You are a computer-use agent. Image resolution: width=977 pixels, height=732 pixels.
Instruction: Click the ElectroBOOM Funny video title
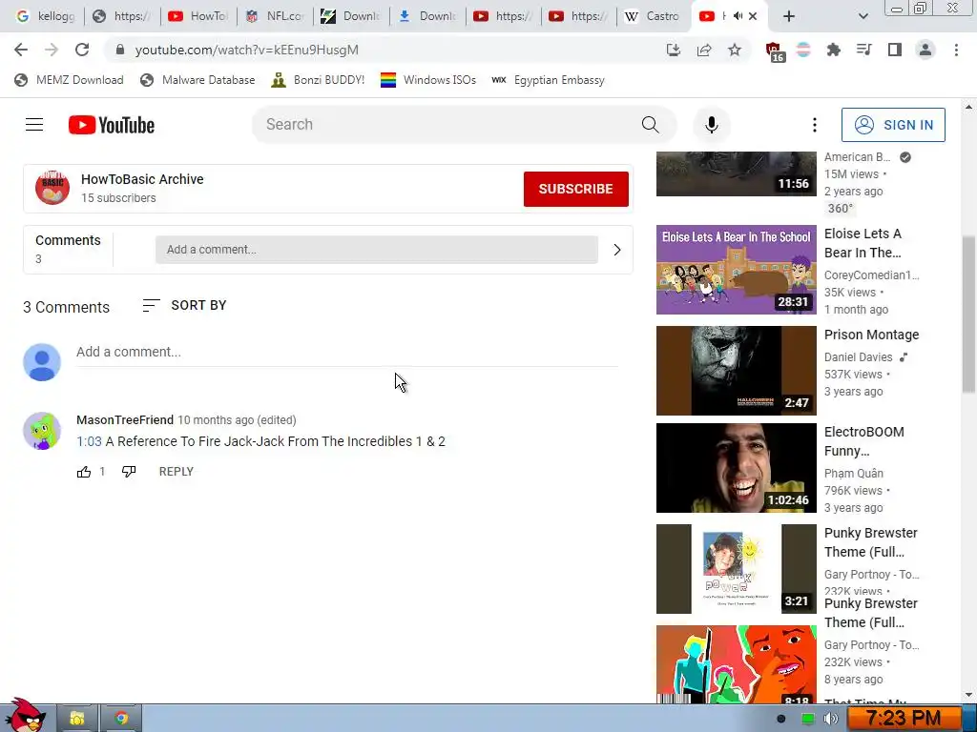863,441
